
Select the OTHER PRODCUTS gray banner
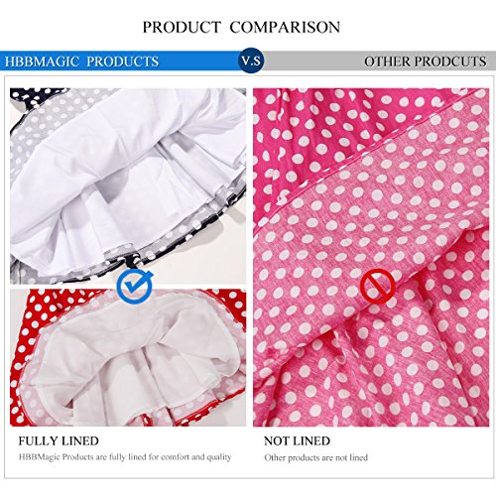point(380,62)
